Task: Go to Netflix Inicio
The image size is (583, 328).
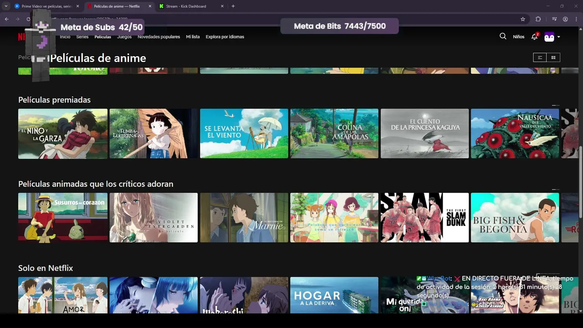Action: click(x=65, y=37)
